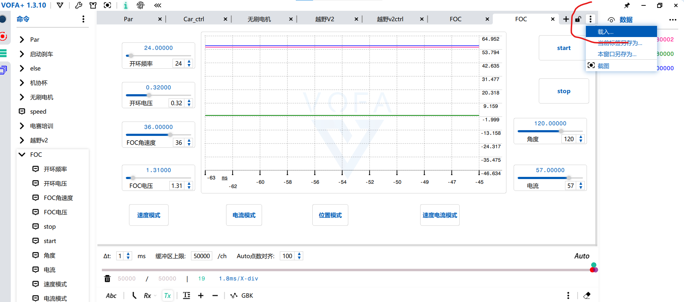Click the eye icon beside 数据

coord(611,20)
